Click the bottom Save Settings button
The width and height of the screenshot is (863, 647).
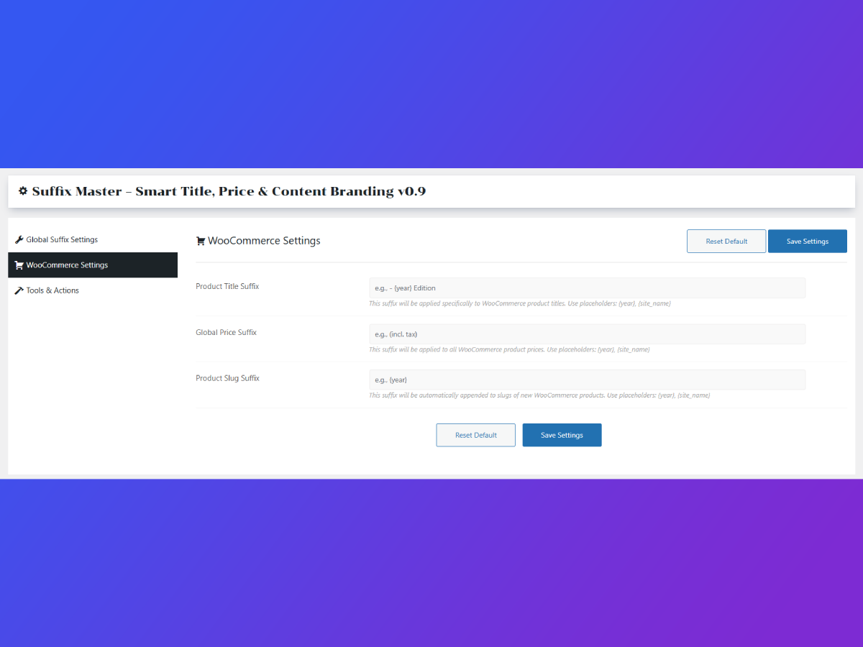pyautogui.click(x=562, y=435)
